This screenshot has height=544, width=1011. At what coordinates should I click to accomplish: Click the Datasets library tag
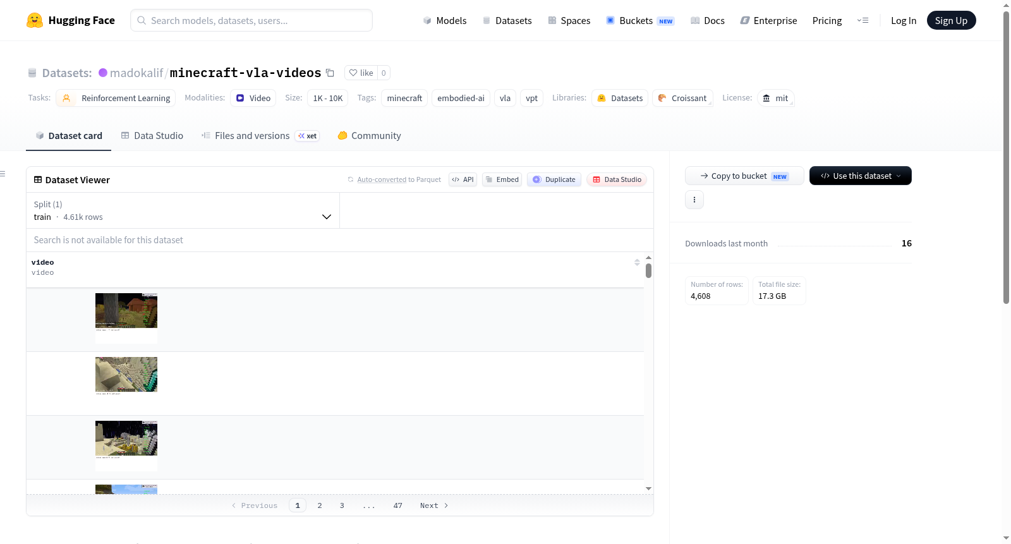coord(620,98)
